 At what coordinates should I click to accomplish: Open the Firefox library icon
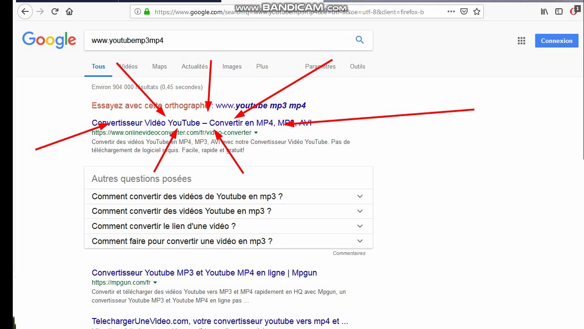[x=544, y=11]
